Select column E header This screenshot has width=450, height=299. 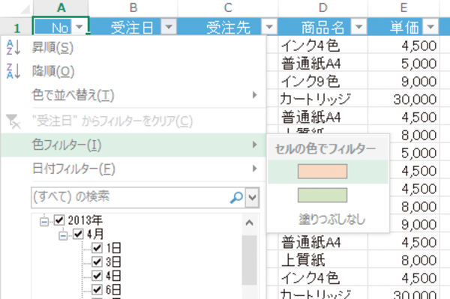coord(403,8)
